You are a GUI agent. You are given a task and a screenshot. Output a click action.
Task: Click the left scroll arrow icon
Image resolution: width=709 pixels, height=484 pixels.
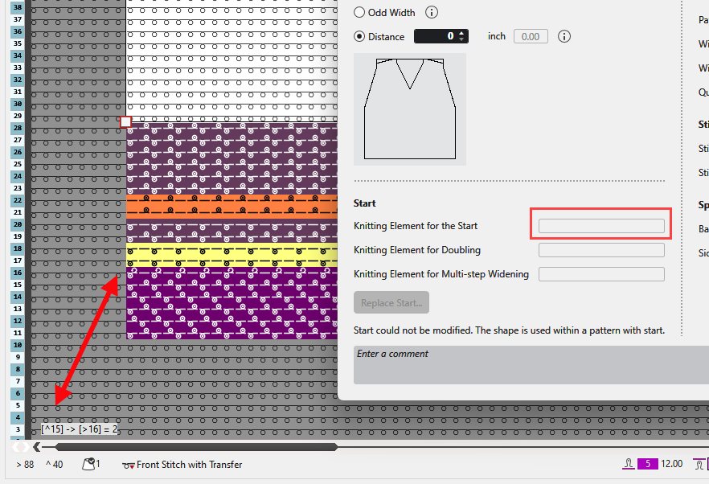tap(36, 447)
